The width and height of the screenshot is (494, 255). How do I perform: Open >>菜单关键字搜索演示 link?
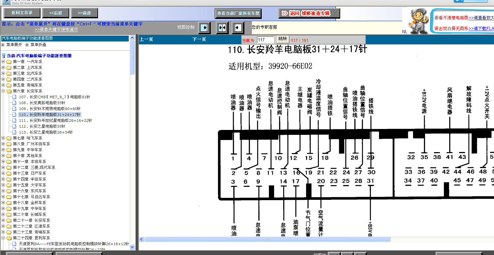[x=56, y=29]
